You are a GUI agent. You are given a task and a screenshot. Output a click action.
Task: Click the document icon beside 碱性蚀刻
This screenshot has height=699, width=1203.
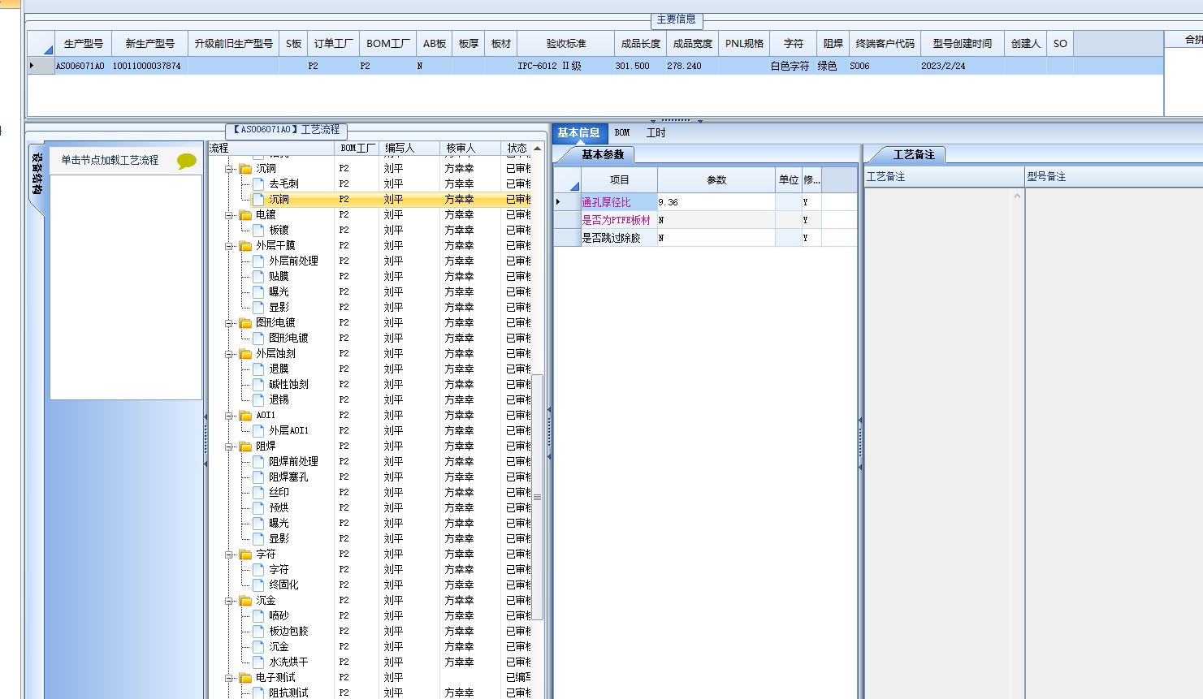(x=258, y=385)
